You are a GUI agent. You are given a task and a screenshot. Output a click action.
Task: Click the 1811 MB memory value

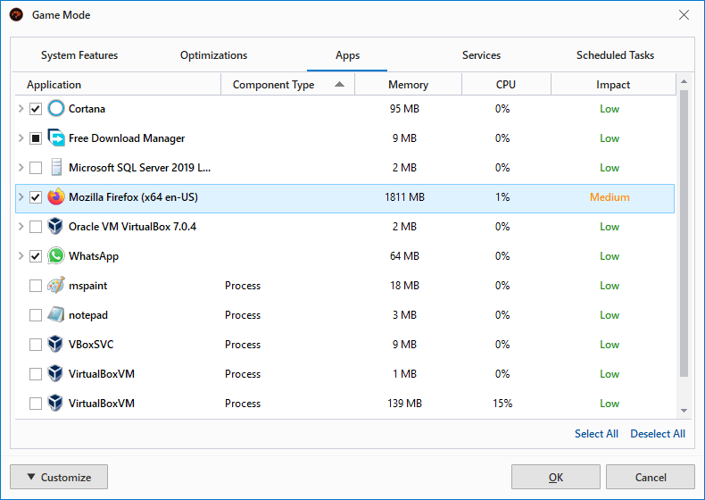click(x=404, y=197)
